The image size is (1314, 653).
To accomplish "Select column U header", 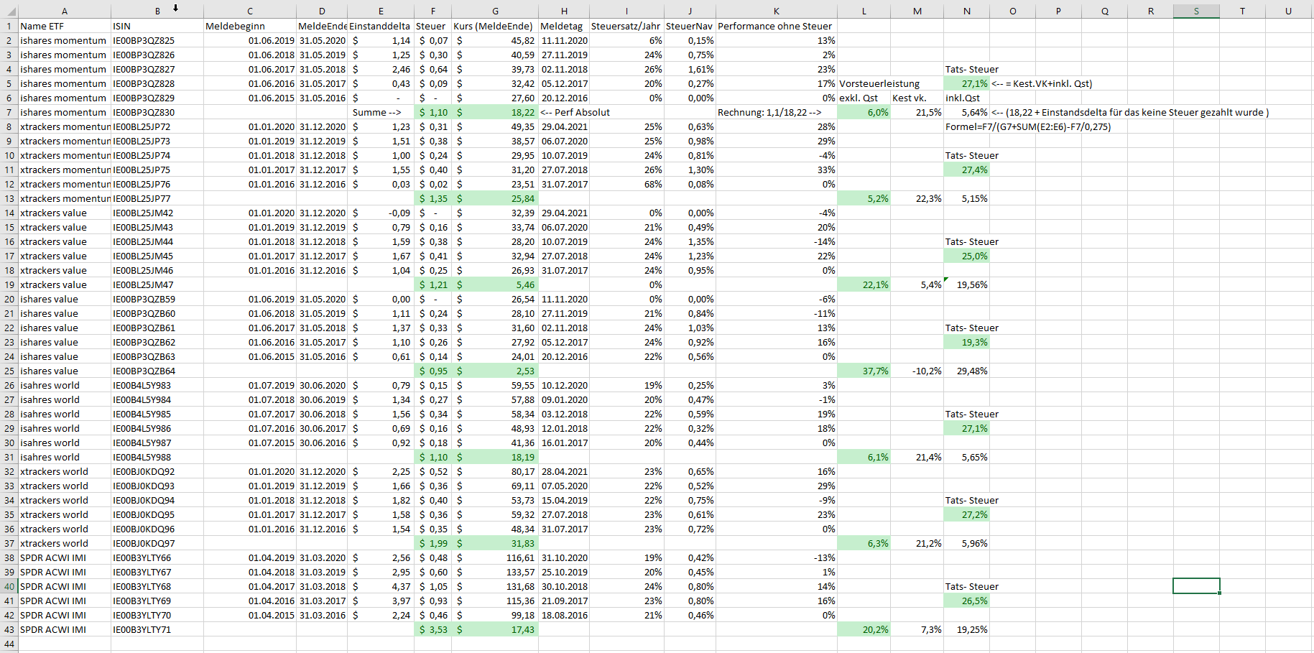I will tap(1288, 11).
